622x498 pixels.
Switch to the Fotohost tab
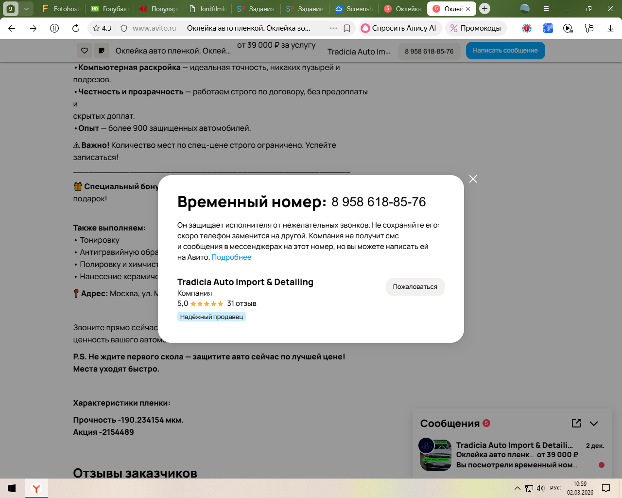(x=61, y=9)
